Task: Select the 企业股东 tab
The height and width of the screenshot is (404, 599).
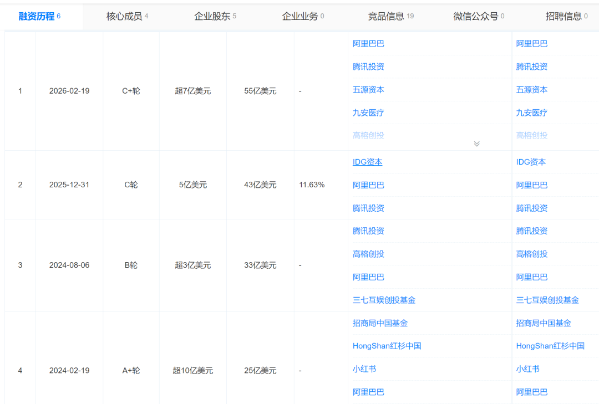Action: pyautogui.click(x=212, y=17)
